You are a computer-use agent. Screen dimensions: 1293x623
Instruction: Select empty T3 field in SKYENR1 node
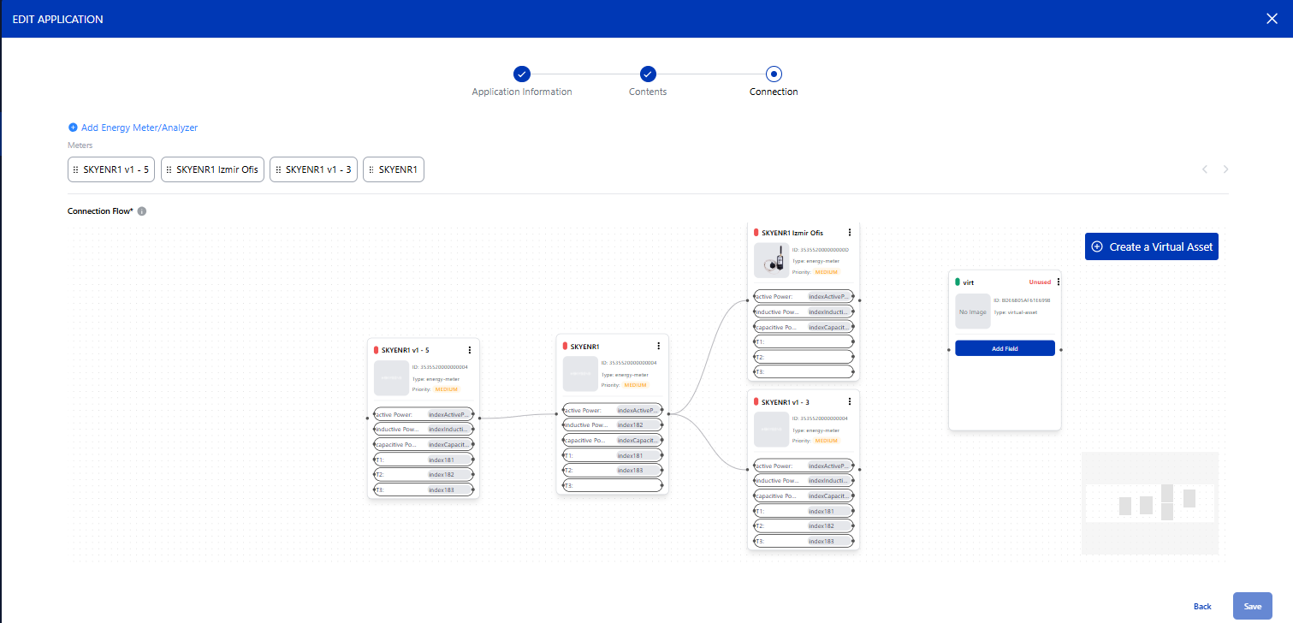612,485
